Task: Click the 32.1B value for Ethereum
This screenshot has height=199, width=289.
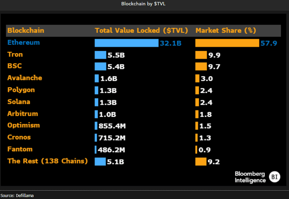Action: 171,43
